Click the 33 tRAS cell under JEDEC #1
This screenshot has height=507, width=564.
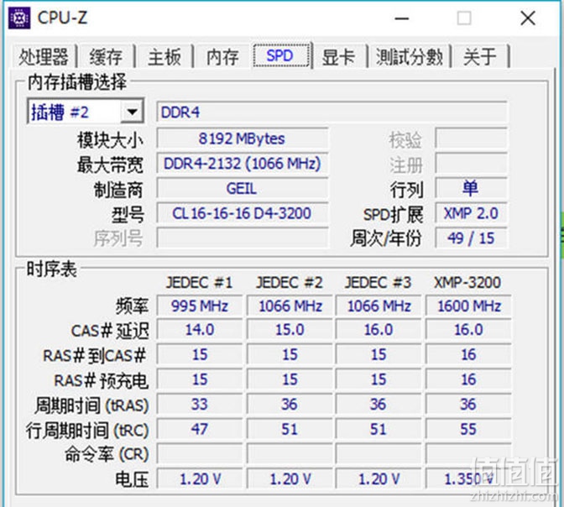199,404
